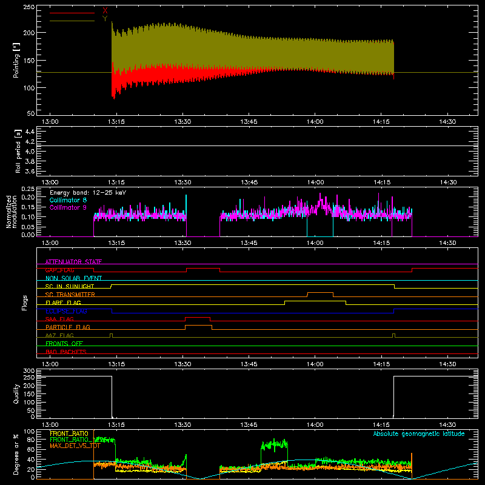The width and height of the screenshot is (485, 485).
Task: Click the Collimator 9 legend label
Action: tap(68, 207)
